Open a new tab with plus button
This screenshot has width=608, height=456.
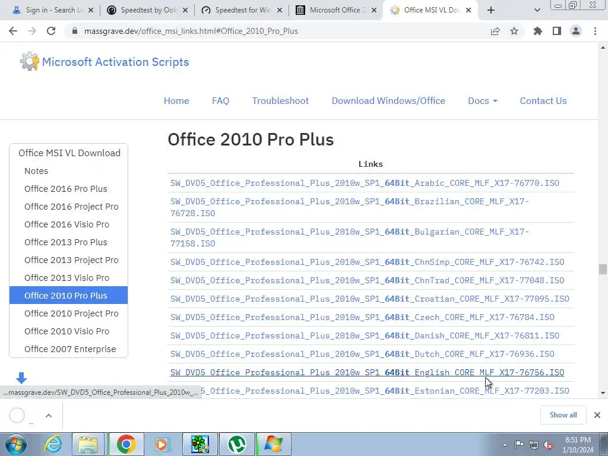pyautogui.click(x=491, y=10)
